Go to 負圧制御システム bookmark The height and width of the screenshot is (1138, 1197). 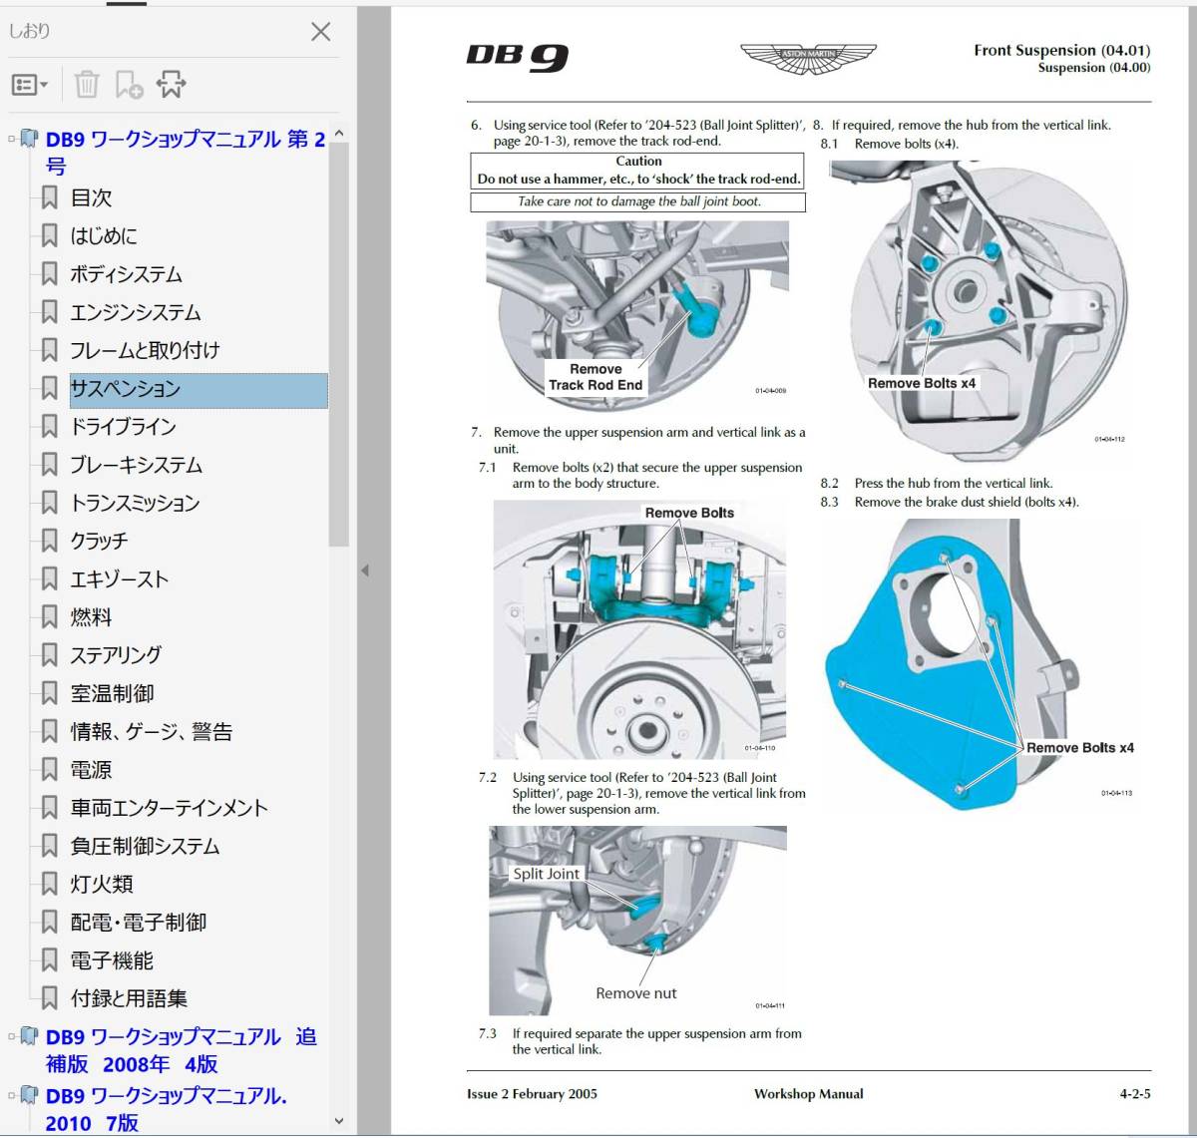point(145,846)
